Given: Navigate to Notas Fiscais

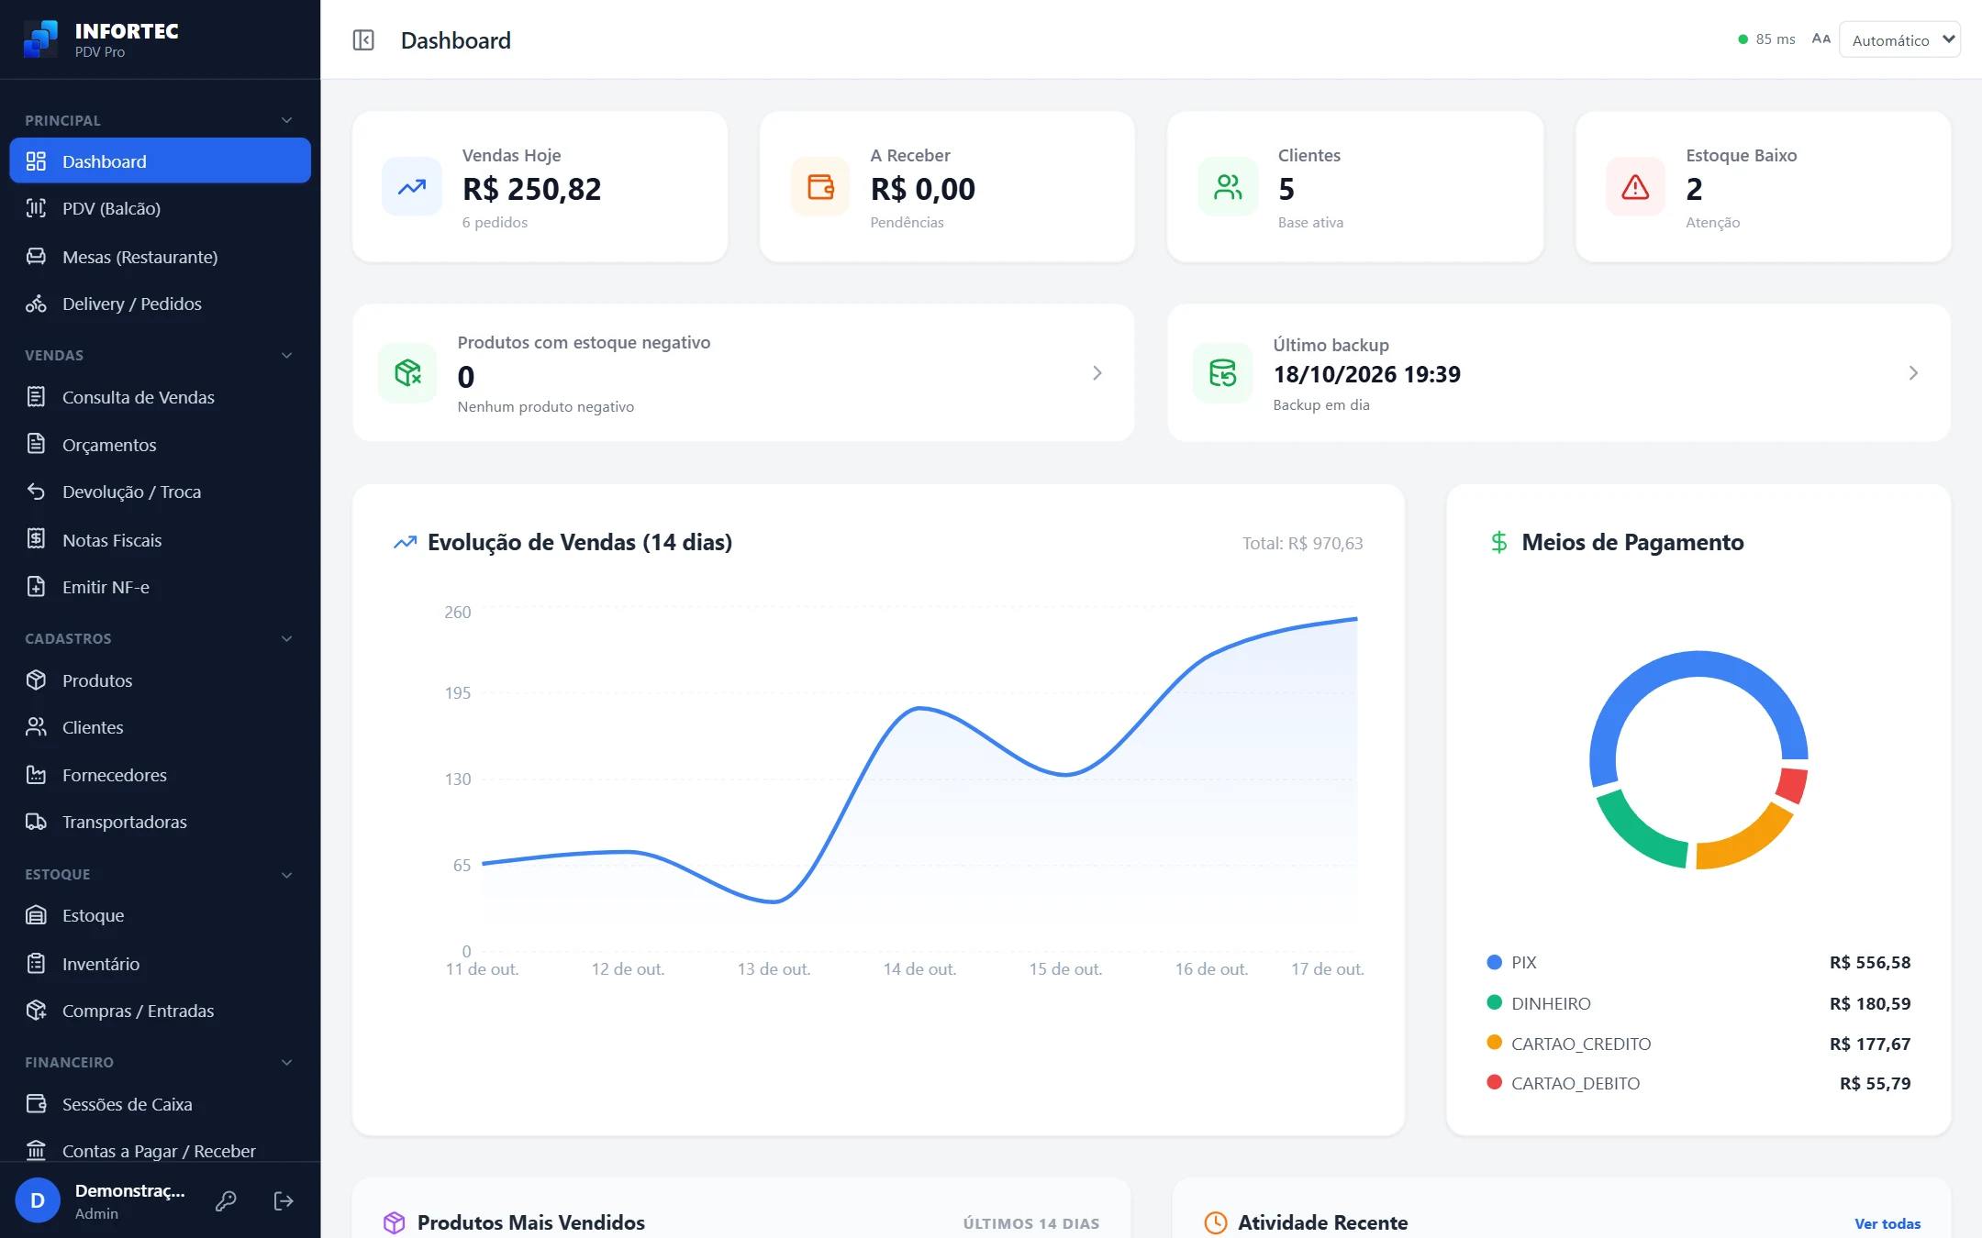Looking at the screenshot, I should [x=160, y=540].
